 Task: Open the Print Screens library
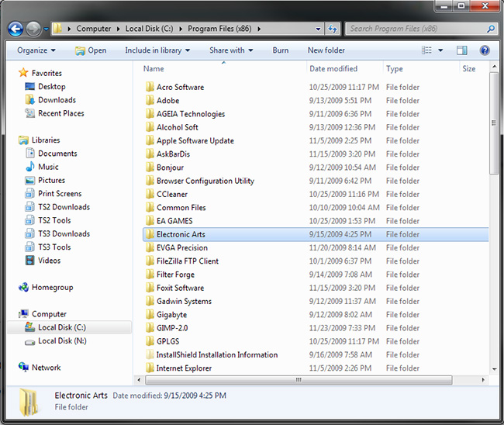[60, 194]
